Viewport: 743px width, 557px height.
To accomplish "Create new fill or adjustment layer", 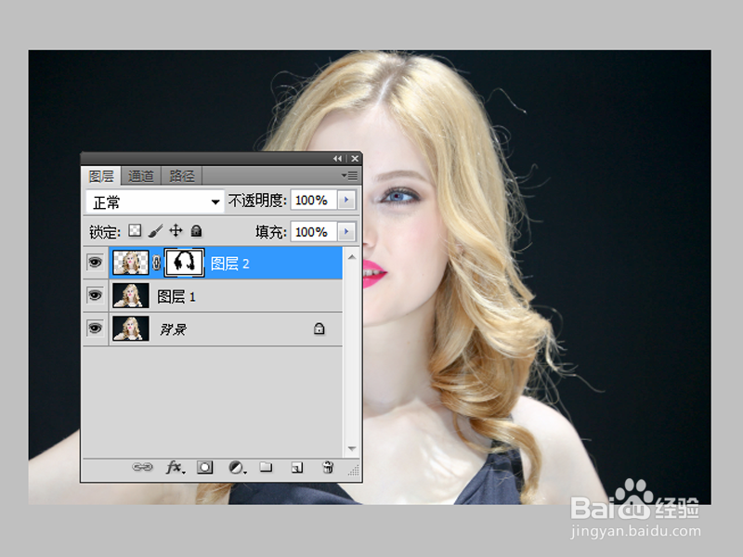I will [238, 468].
